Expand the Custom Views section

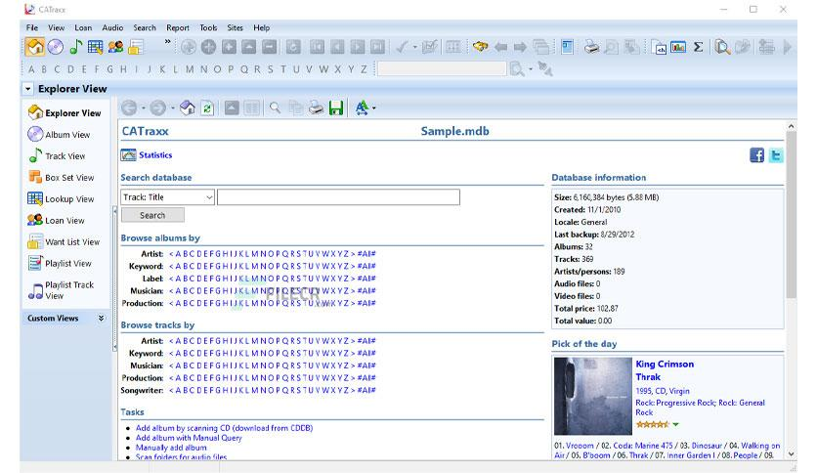tap(101, 319)
